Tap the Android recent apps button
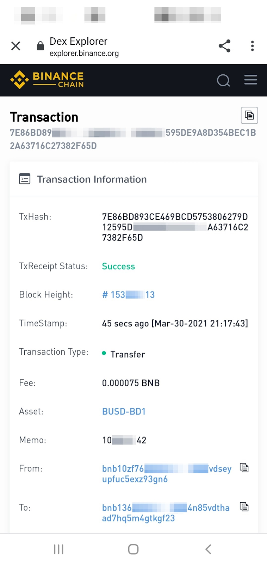Viewport: 267px width, 564px height. pyautogui.click(x=58, y=549)
